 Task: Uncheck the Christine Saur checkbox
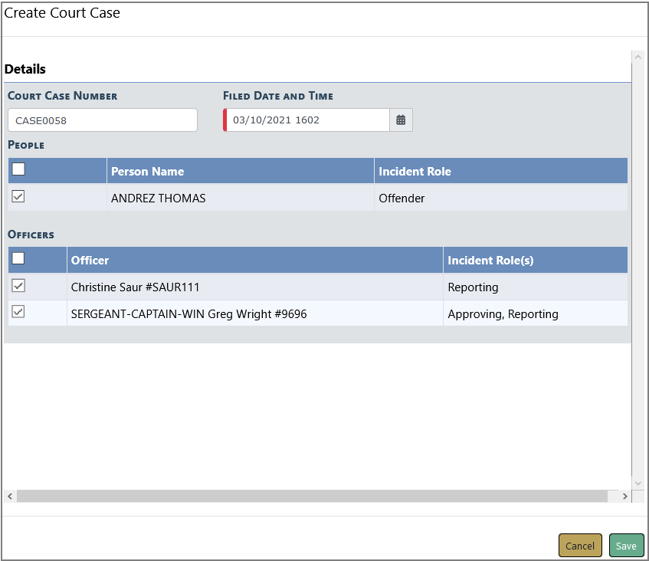(x=19, y=286)
